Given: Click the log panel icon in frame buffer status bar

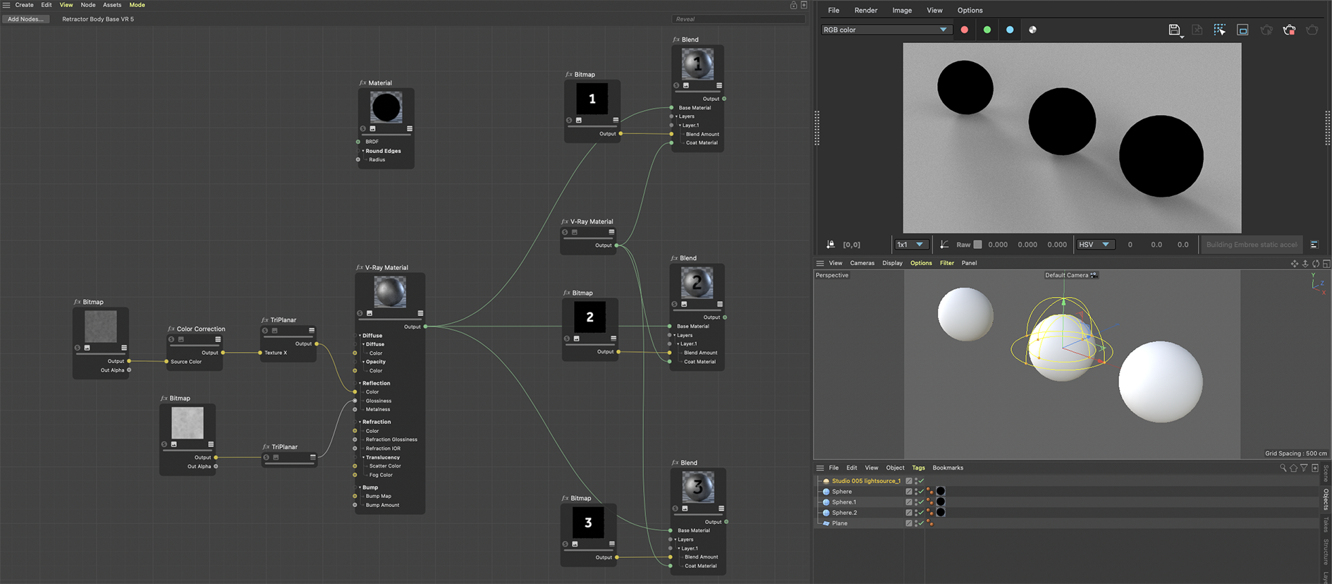Looking at the screenshot, I should (x=1314, y=245).
